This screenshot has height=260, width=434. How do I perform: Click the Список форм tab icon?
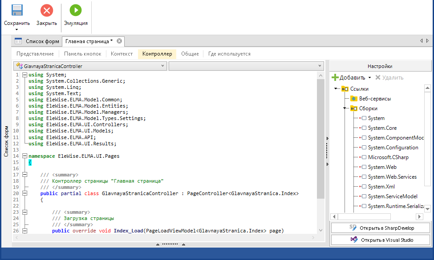click(18, 41)
